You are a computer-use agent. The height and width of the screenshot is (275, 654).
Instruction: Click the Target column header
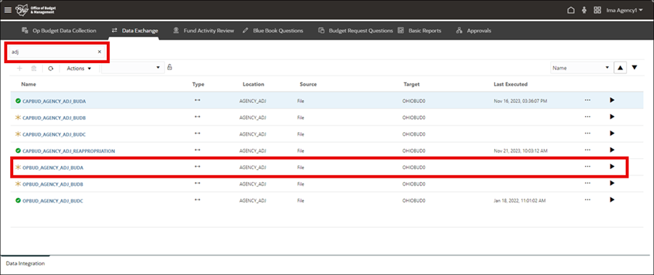[411, 84]
